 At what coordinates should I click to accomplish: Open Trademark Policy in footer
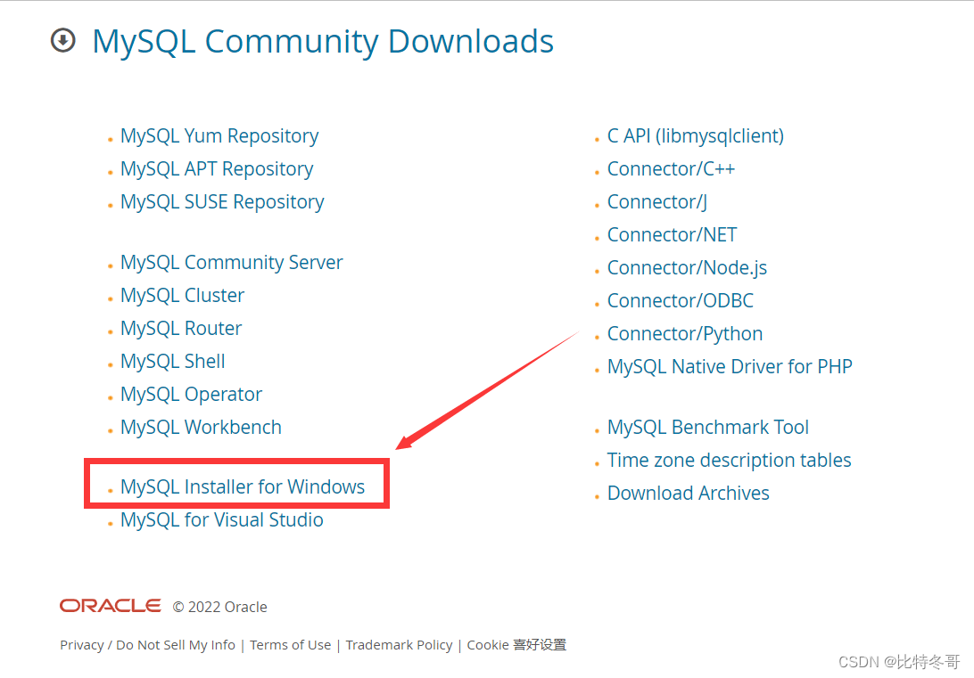(x=399, y=645)
